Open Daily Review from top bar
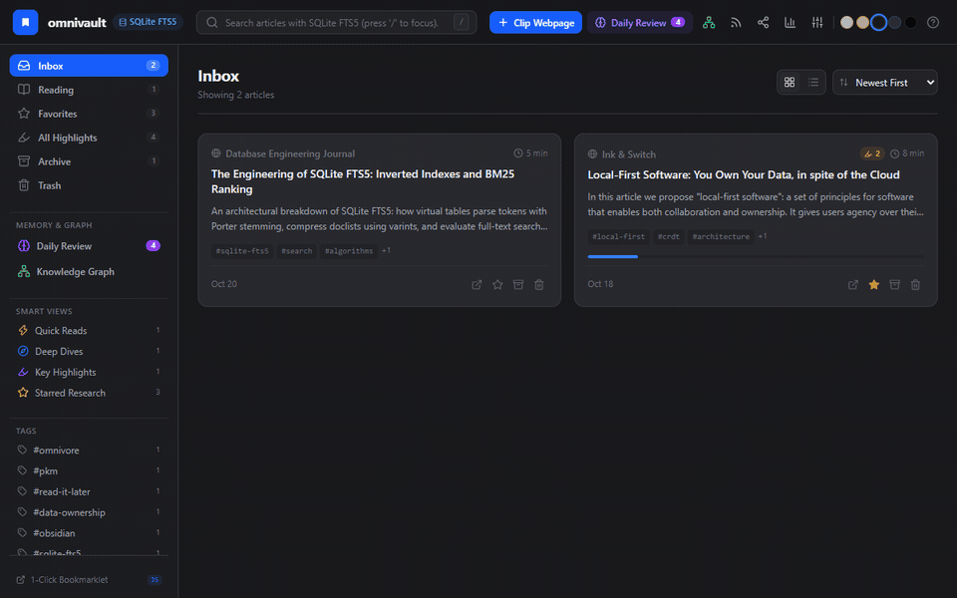Image resolution: width=957 pixels, height=598 pixels. [640, 23]
